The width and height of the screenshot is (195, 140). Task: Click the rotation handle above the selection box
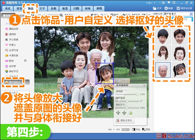(105, 61)
